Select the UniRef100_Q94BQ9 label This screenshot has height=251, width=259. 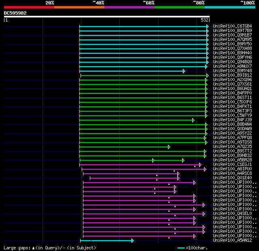pyautogui.click(x=232, y=62)
